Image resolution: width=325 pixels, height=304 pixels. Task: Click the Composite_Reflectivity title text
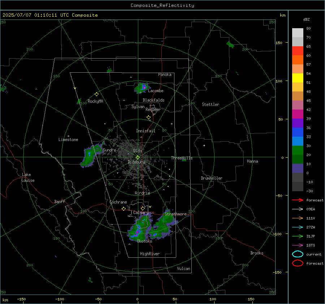pos(162,5)
